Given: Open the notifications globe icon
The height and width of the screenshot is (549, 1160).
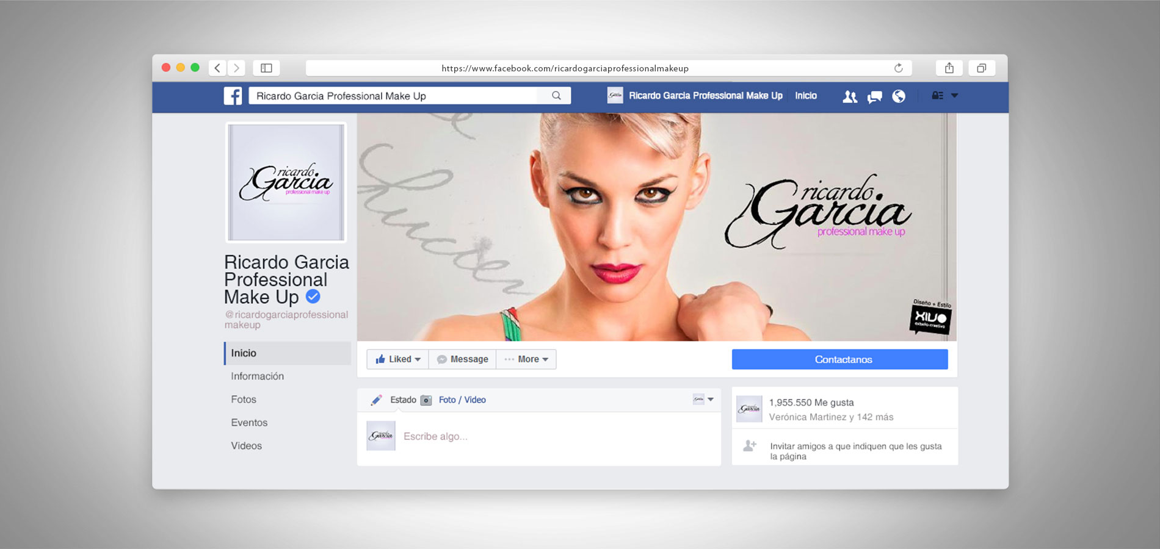Looking at the screenshot, I should click(x=899, y=96).
